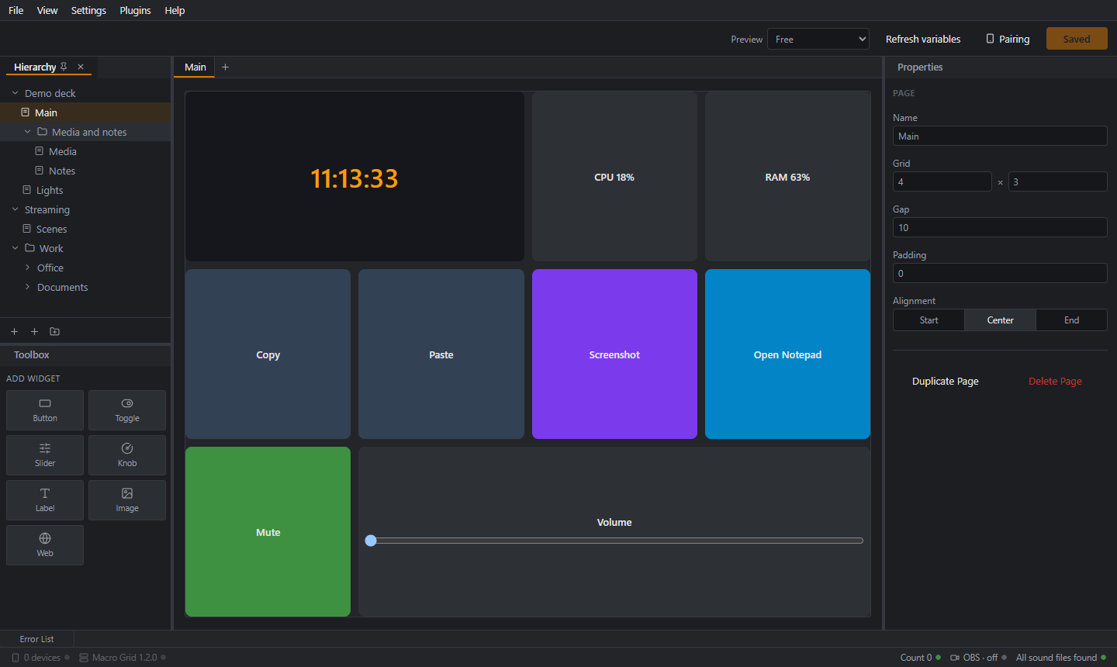Click the purple Screenshot tile
Screen dimensions: 1117x667
[614, 354]
